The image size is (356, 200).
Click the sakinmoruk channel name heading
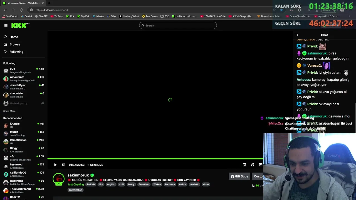pos(78,175)
